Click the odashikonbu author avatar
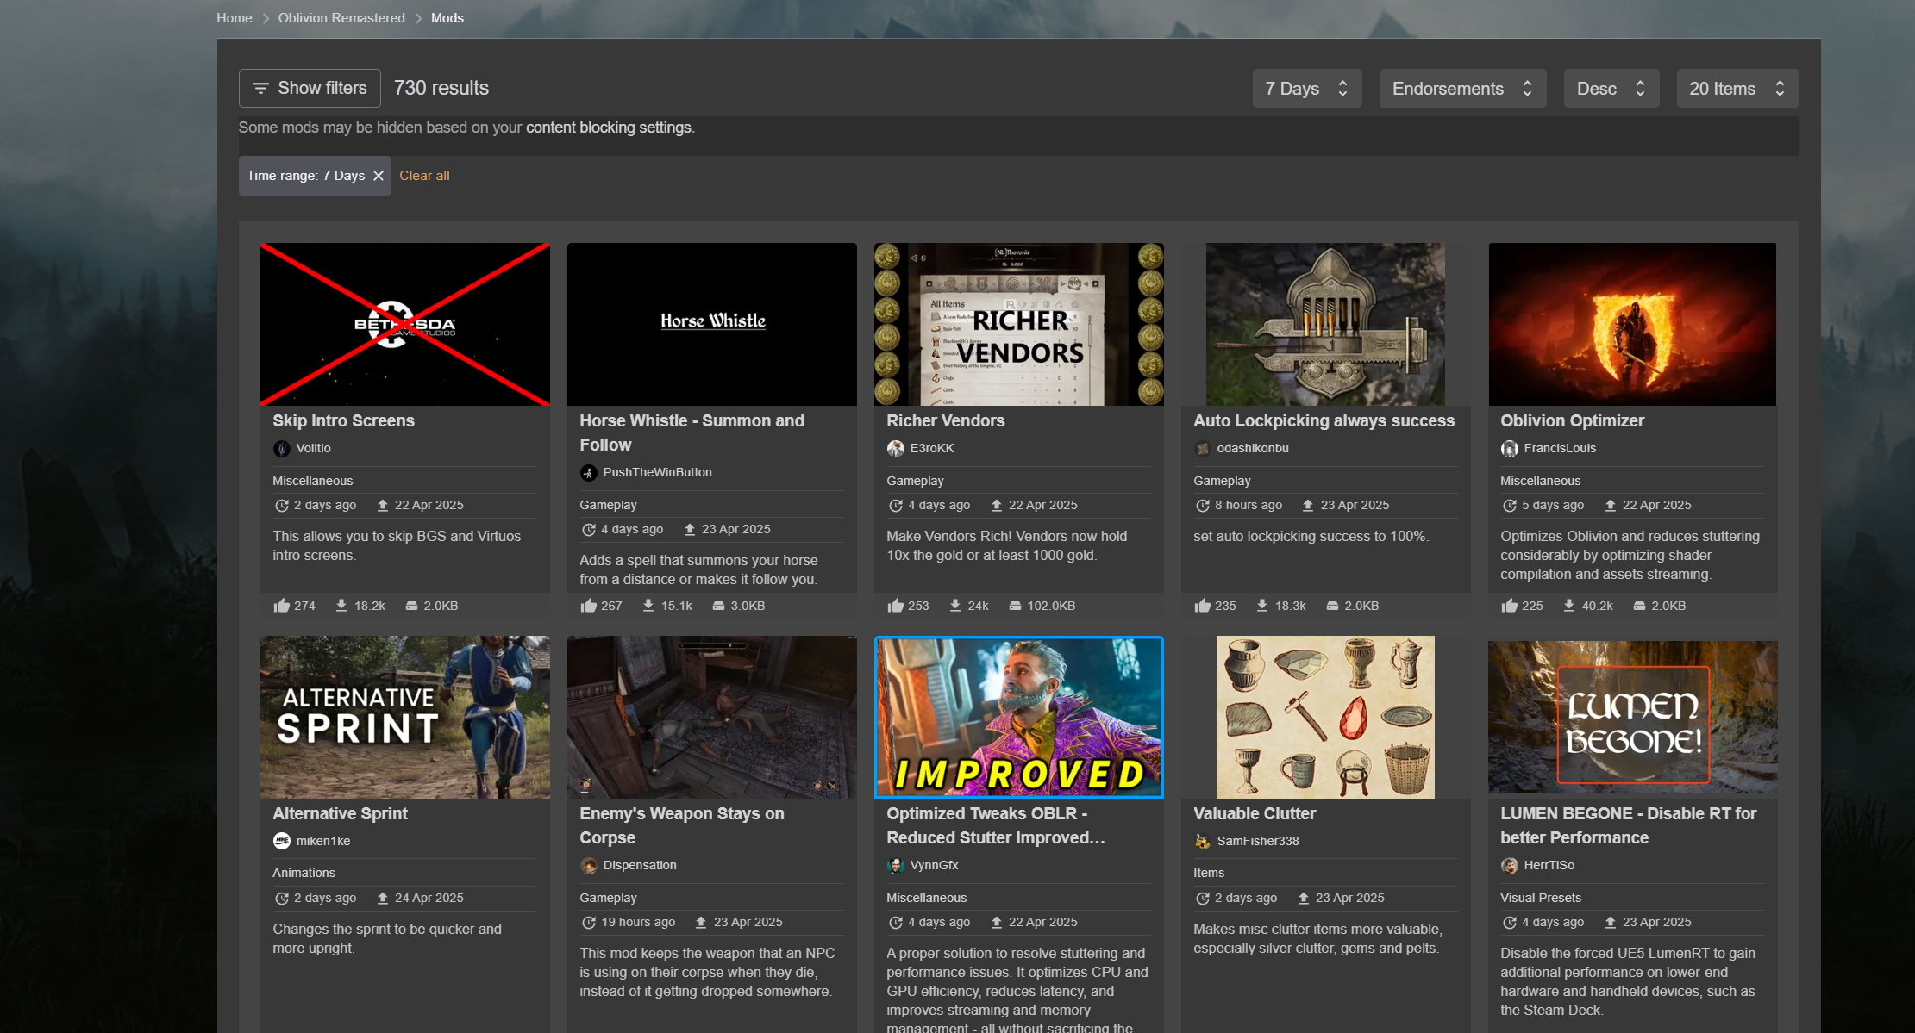This screenshot has height=1033, width=1915. pos(1202,449)
